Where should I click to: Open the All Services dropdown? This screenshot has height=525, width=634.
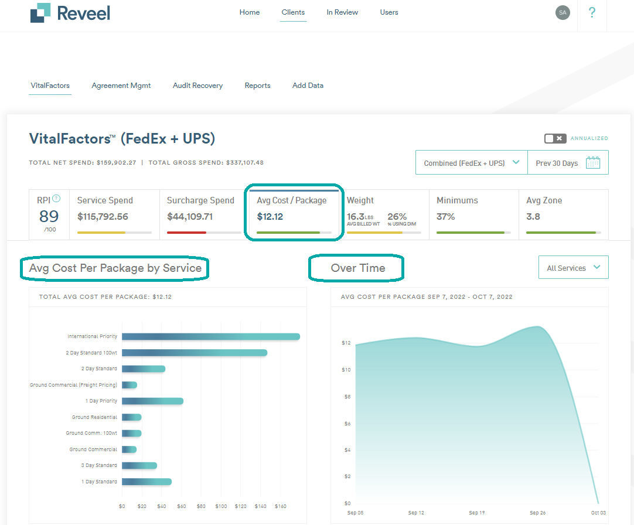pyautogui.click(x=572, y=267)
